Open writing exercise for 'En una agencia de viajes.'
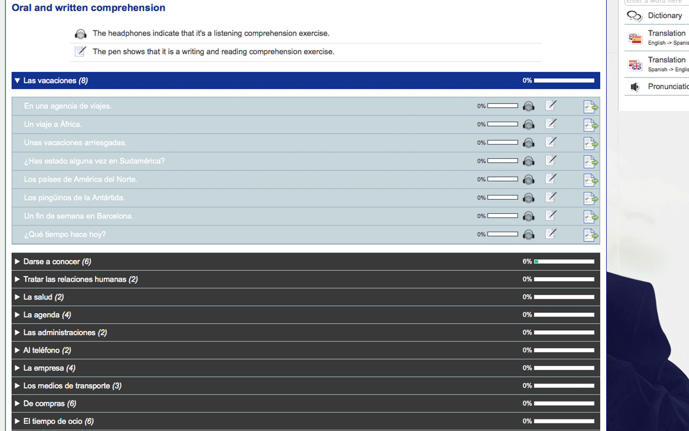 pos(551,106)
